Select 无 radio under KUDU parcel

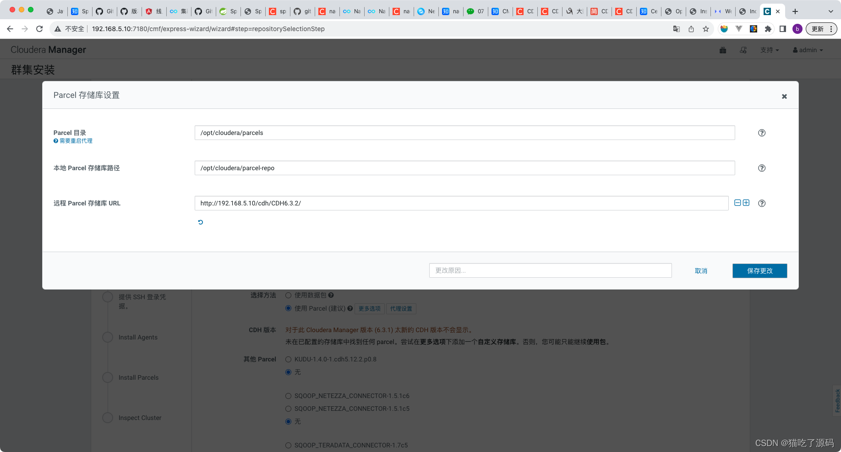(x=289, y=372)
